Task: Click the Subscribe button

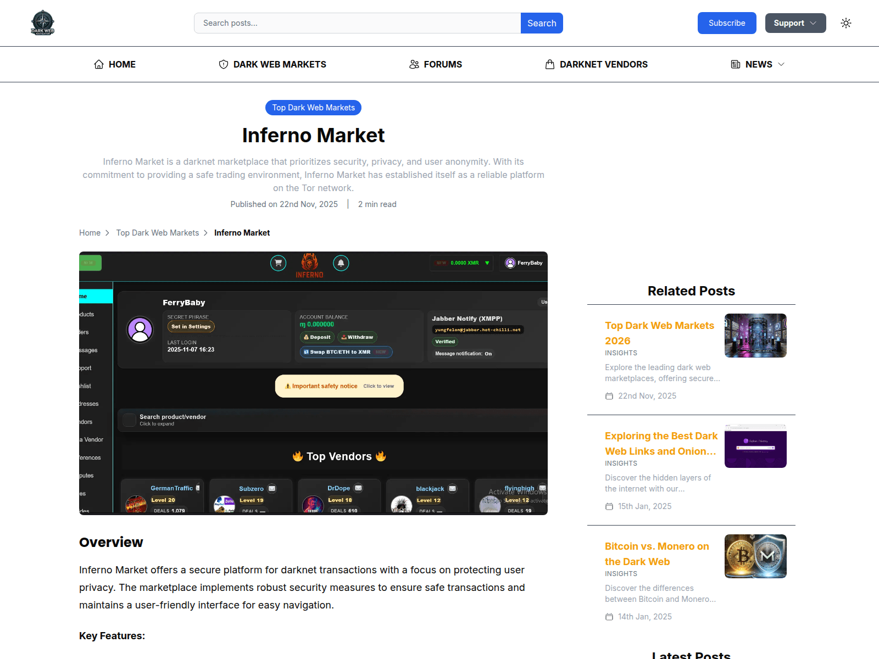Action: click(727, 23)
